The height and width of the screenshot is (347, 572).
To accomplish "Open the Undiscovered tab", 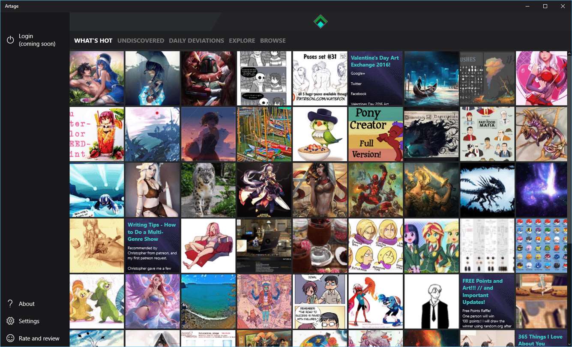I will pos(141,41).
